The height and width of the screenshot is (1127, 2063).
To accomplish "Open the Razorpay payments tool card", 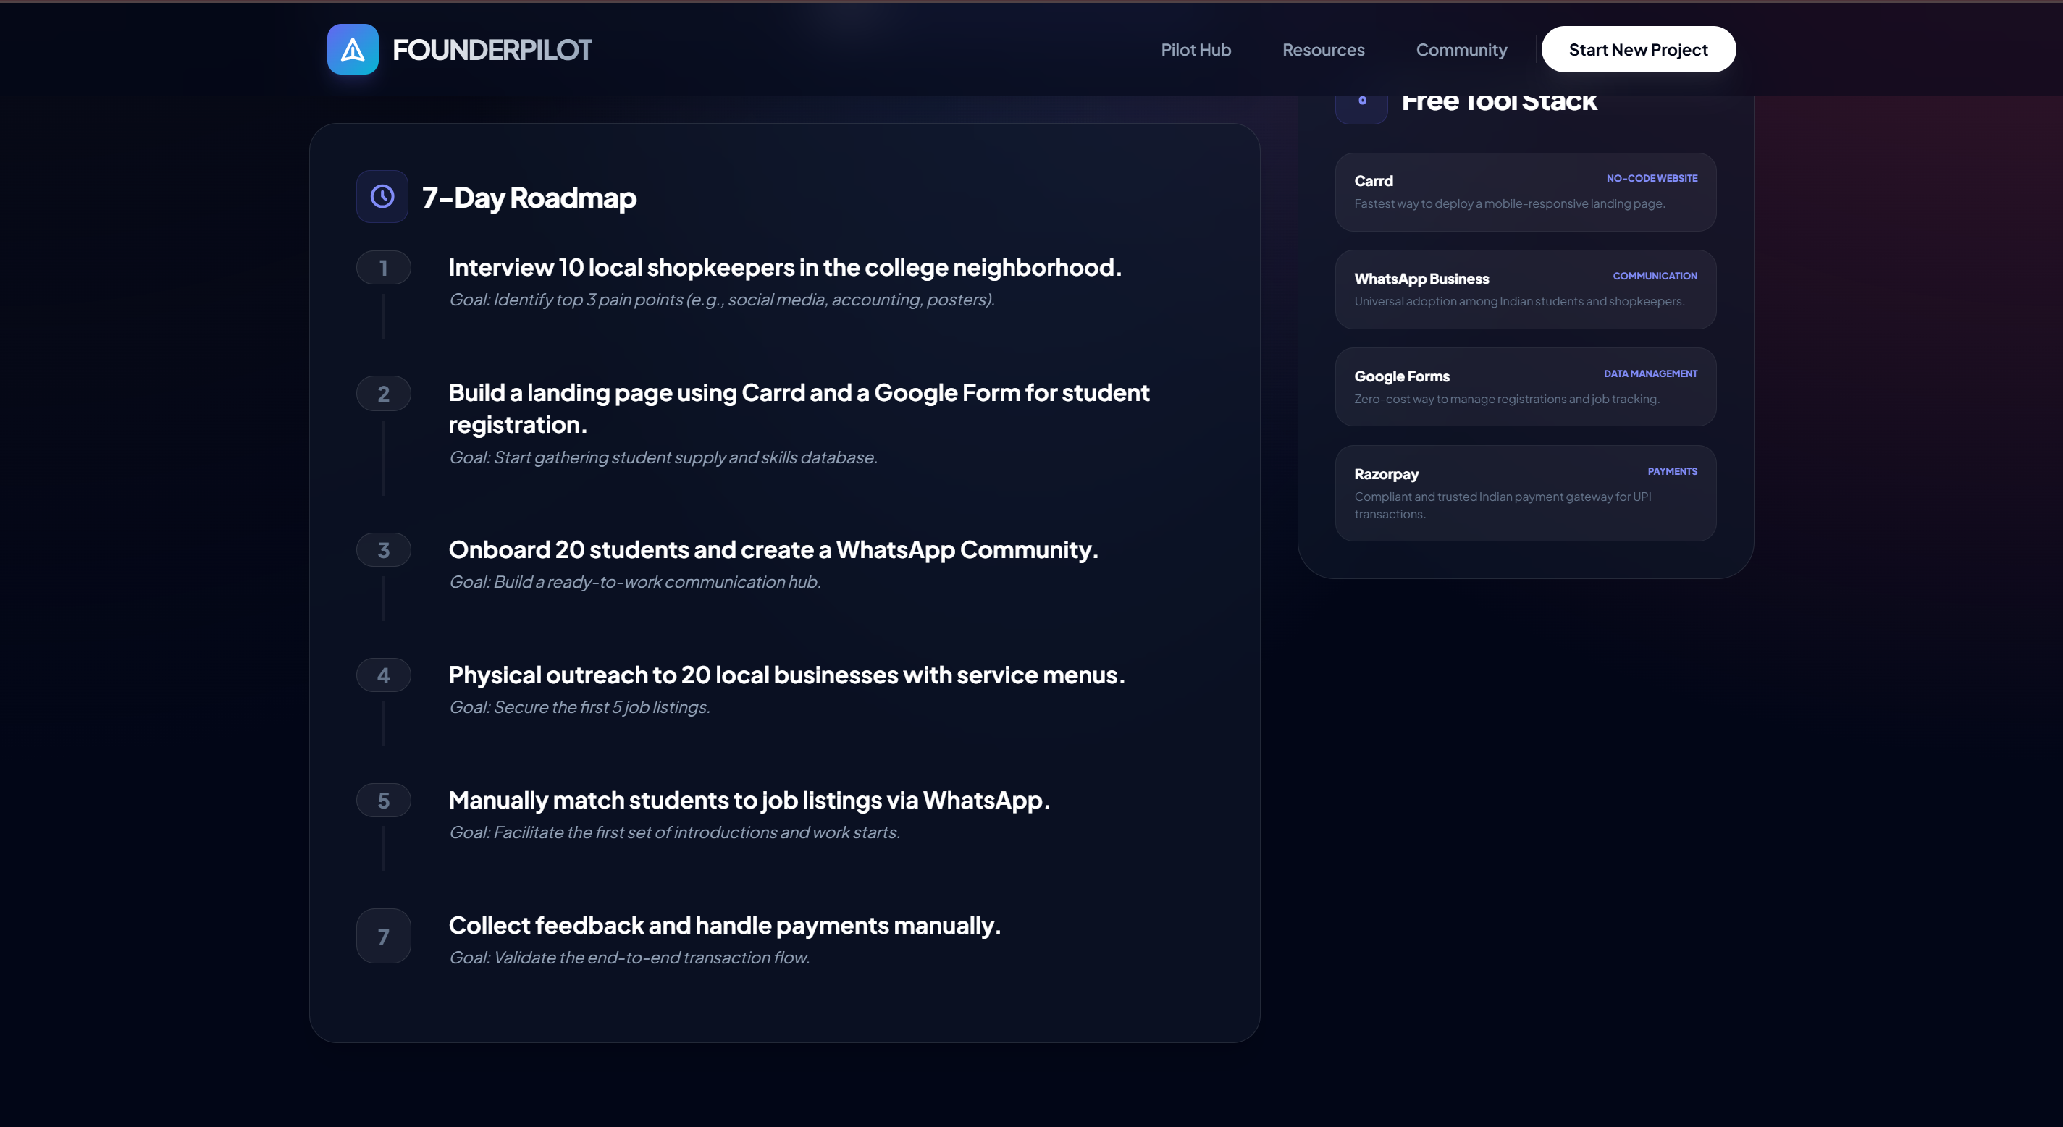I will 1525,492.
